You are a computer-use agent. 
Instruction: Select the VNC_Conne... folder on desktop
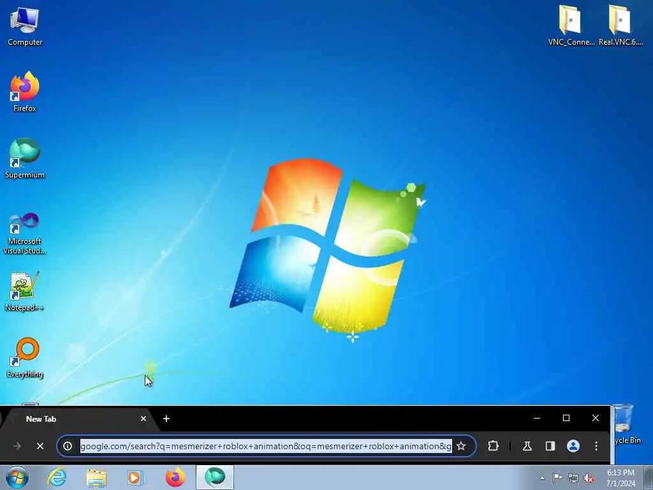pos(571,25)
